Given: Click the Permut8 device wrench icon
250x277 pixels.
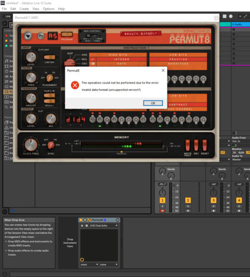Looking at the screenshot, I should (89, 220).
